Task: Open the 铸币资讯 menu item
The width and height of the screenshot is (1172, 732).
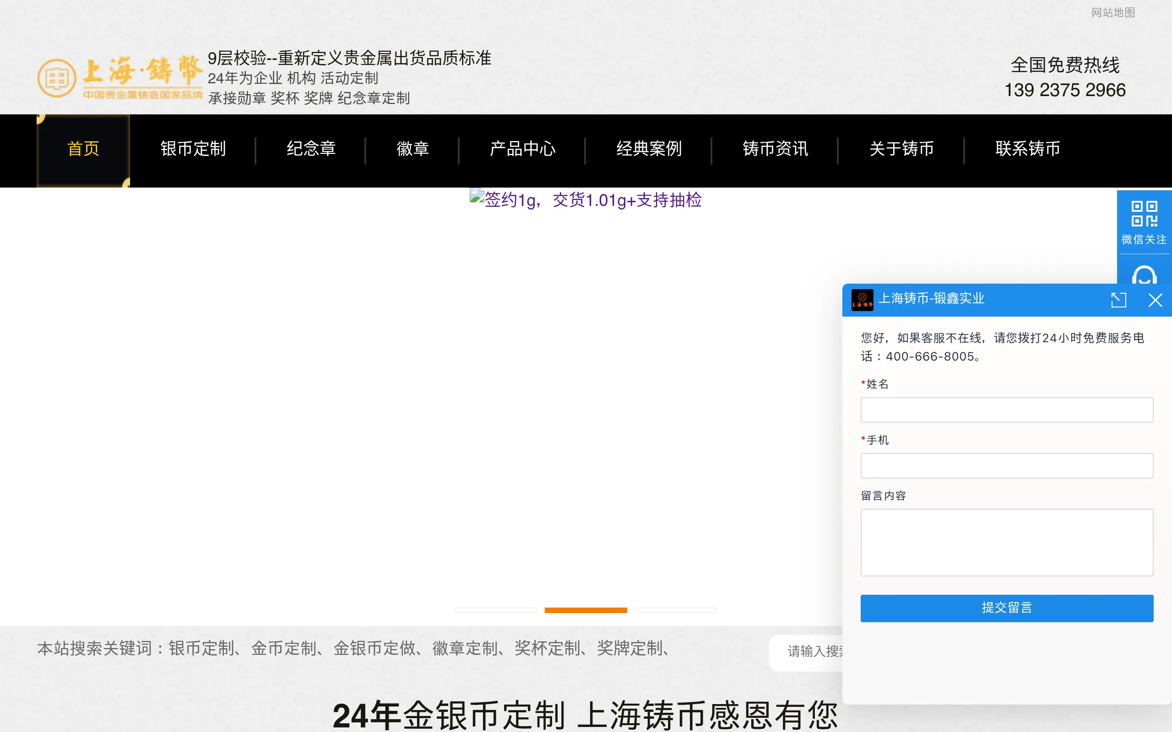Action: point(776,149)
